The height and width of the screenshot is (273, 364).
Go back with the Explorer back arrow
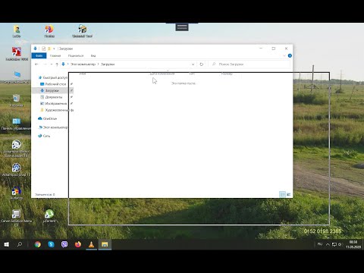coord(36,64)
